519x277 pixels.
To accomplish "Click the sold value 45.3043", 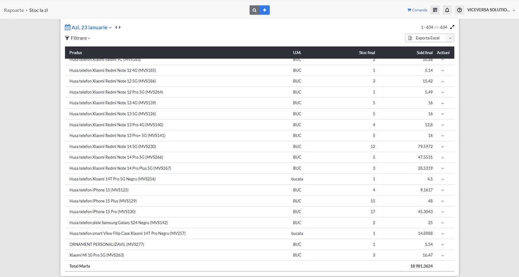I will pos(425,212).
